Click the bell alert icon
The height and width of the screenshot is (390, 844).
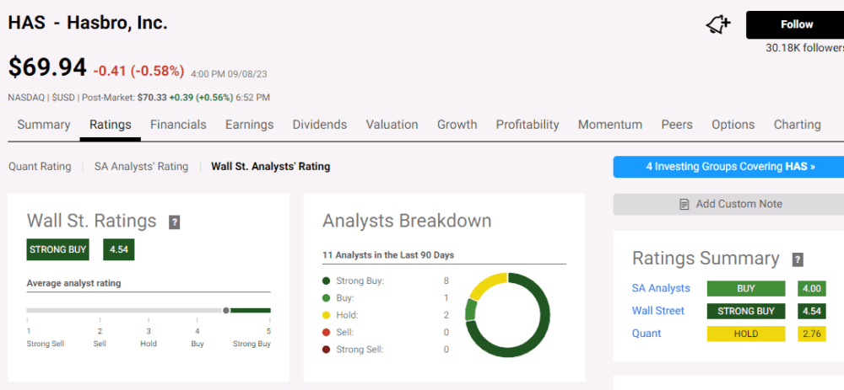[x=718, y=24]
